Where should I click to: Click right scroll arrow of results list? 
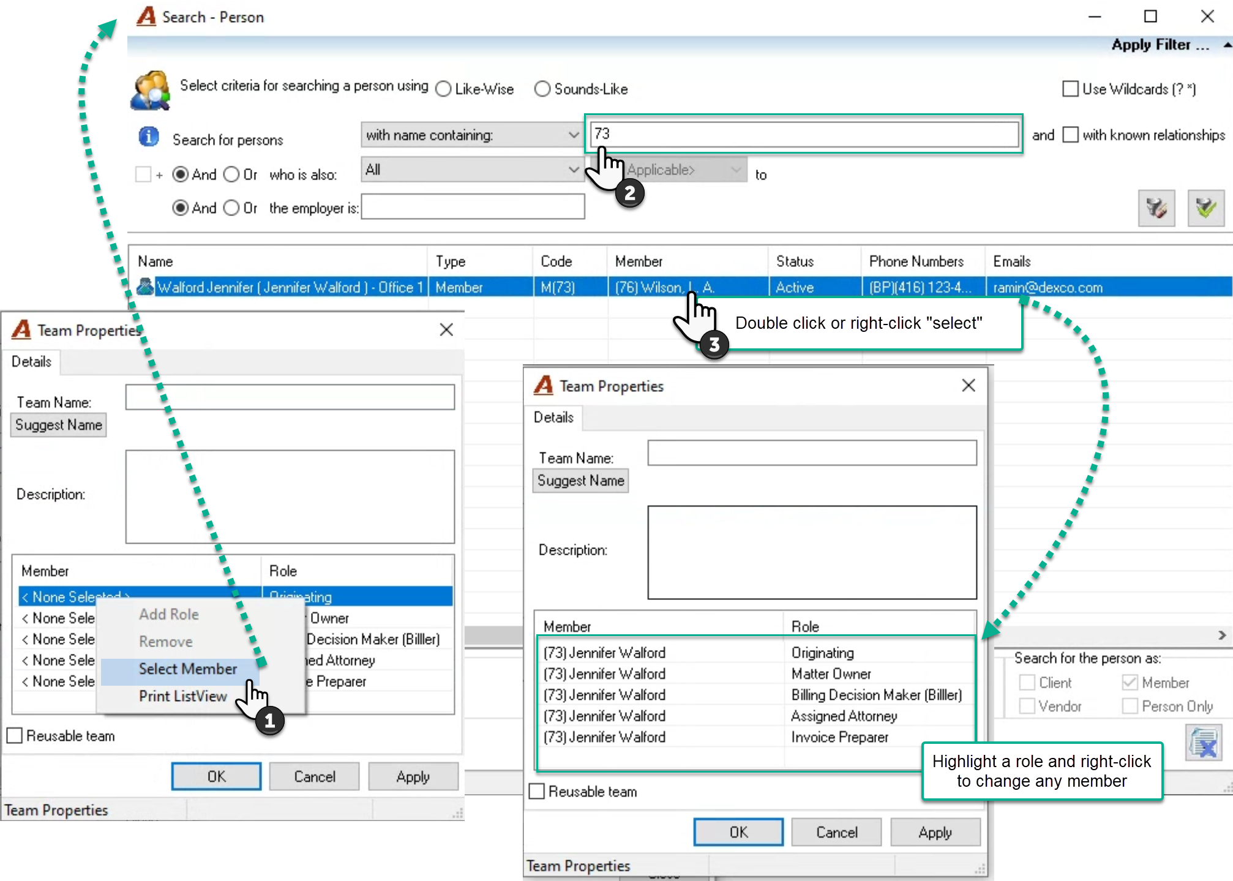pos(1222,635)
